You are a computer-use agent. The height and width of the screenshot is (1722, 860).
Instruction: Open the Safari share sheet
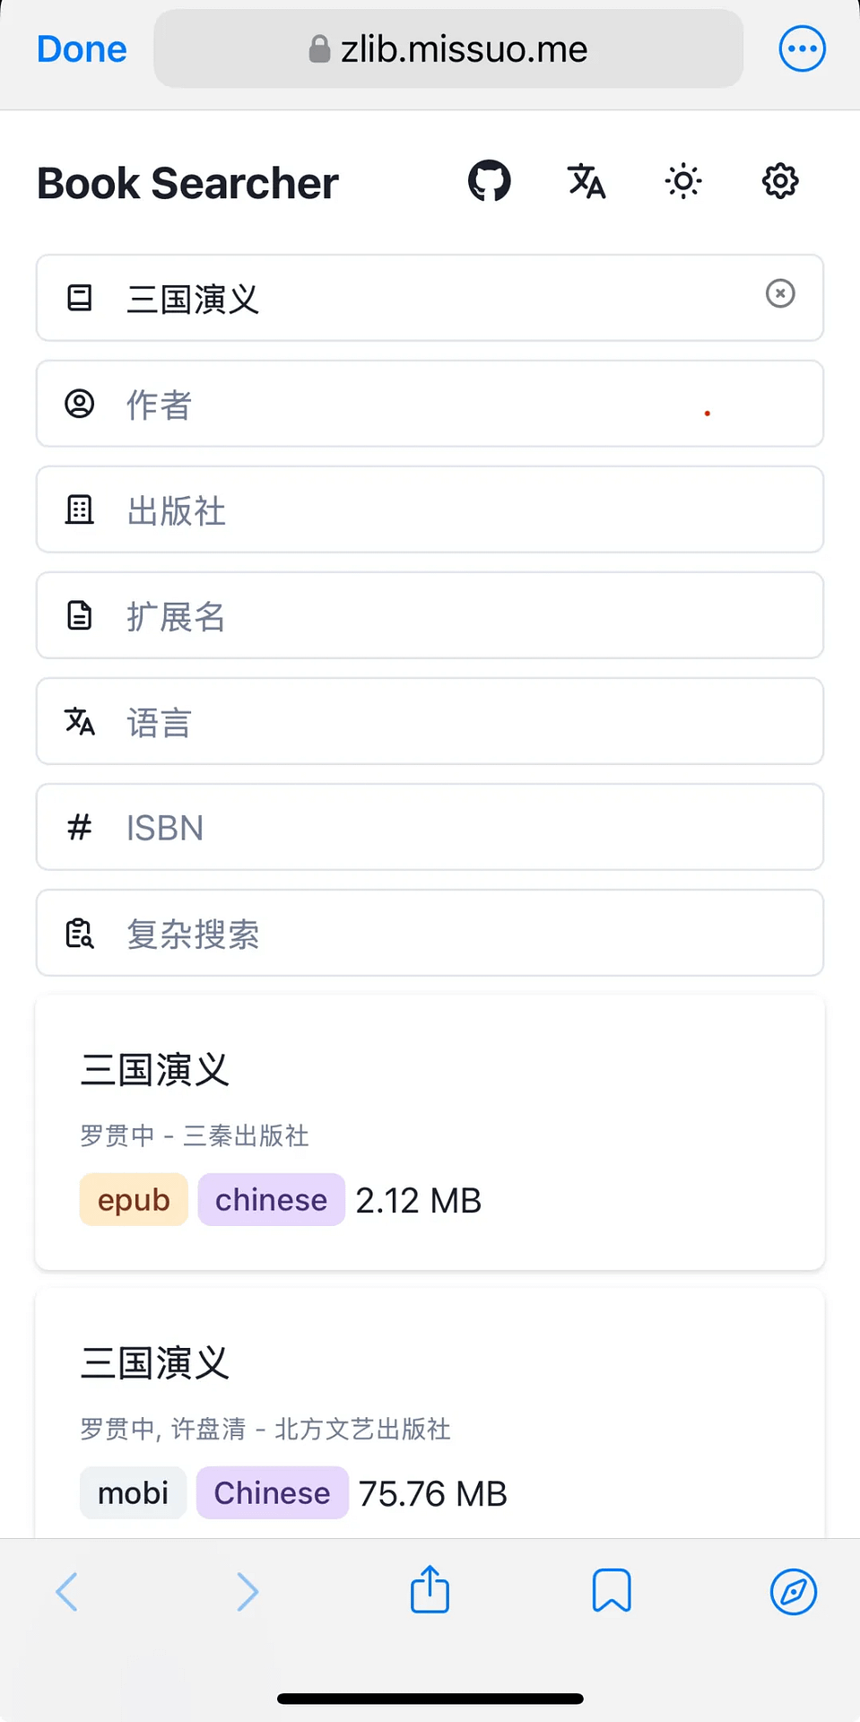tap(430, 1590)
